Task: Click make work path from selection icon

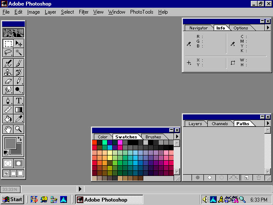Action: pyautogui.click(x=233, y=178)
